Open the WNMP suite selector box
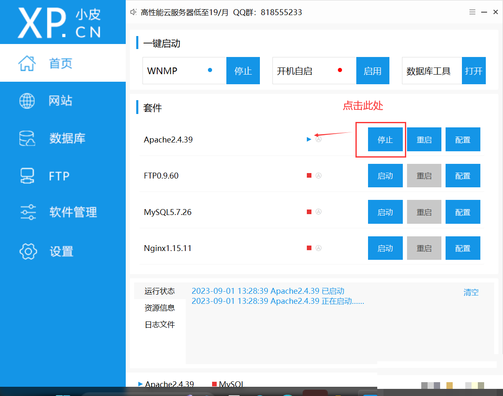Image resolution: width=503 pixels, height=396 pixels. (184, 71)
